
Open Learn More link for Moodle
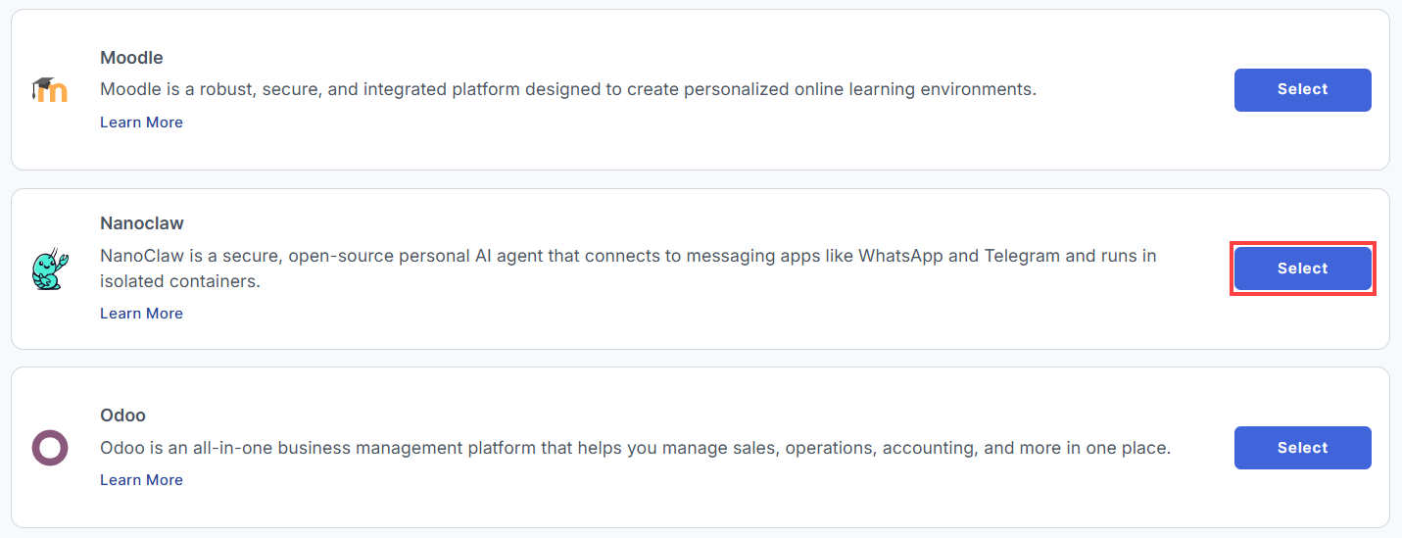click(x=141, y=122)
